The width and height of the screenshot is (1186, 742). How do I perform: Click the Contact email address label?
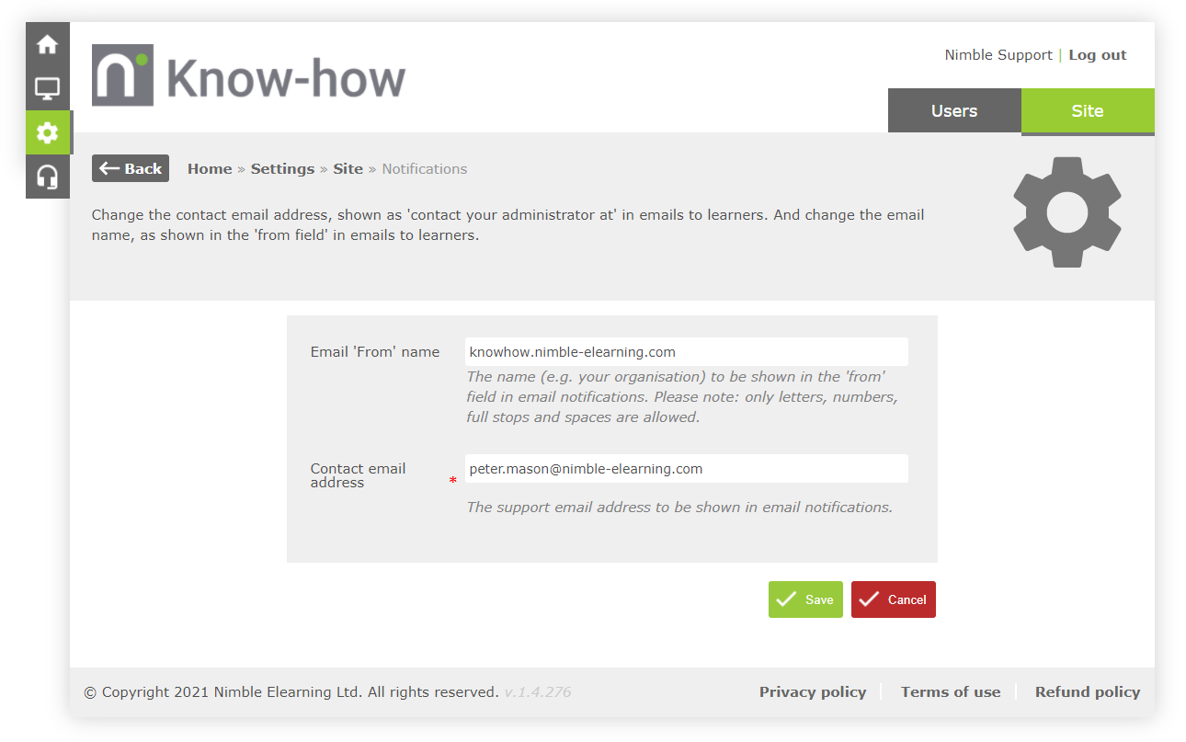[x=359, y=475]
